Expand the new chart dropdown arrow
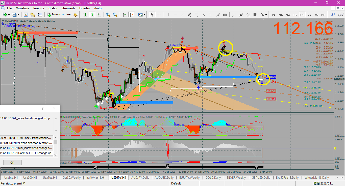The image size is (345, 186). click(x=9, y=15)
